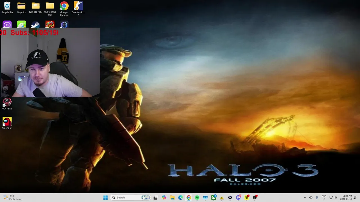This screenshot has width=360, height=202.
Task: Select the FOR STREAM desktop folder
Action: (35, 8)
